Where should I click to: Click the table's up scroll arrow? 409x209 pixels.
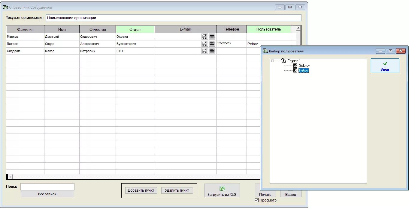point(298,28)
